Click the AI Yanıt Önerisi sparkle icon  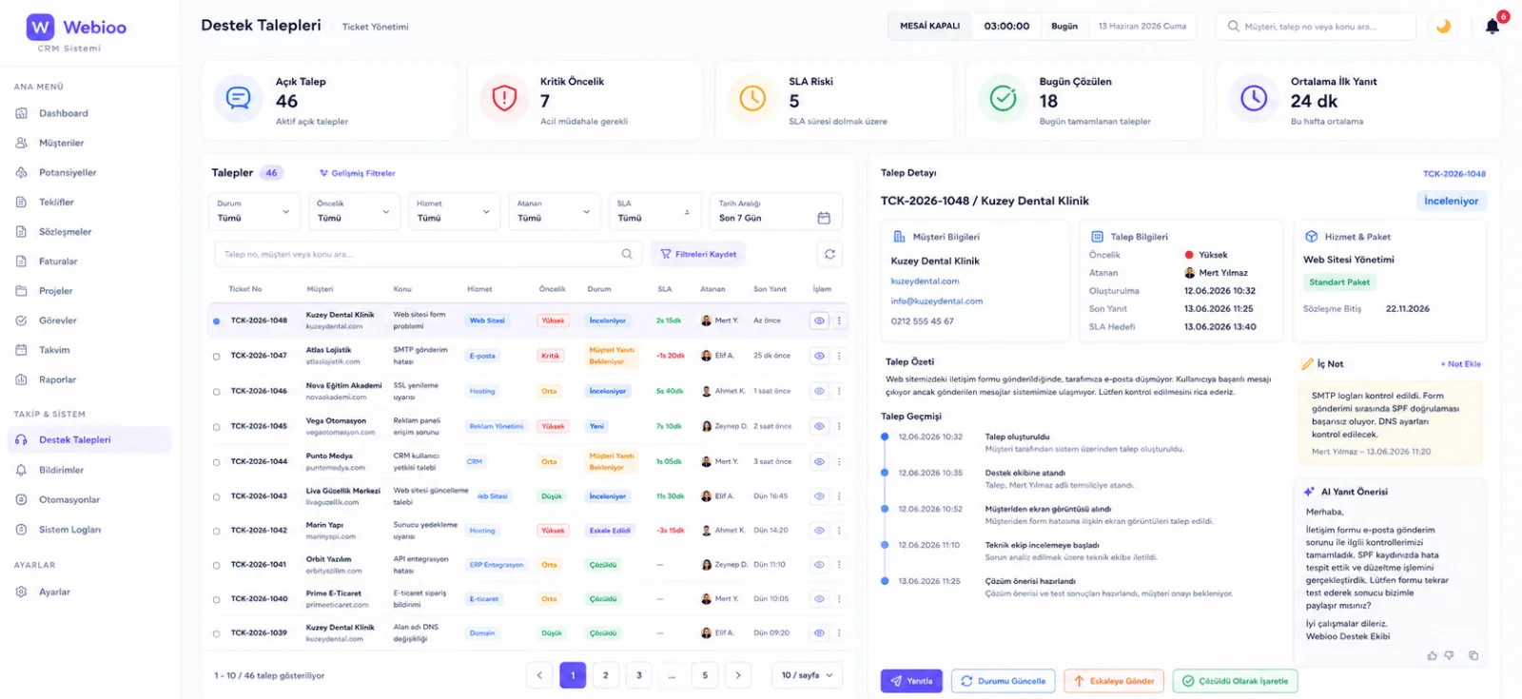(1309, 492)
